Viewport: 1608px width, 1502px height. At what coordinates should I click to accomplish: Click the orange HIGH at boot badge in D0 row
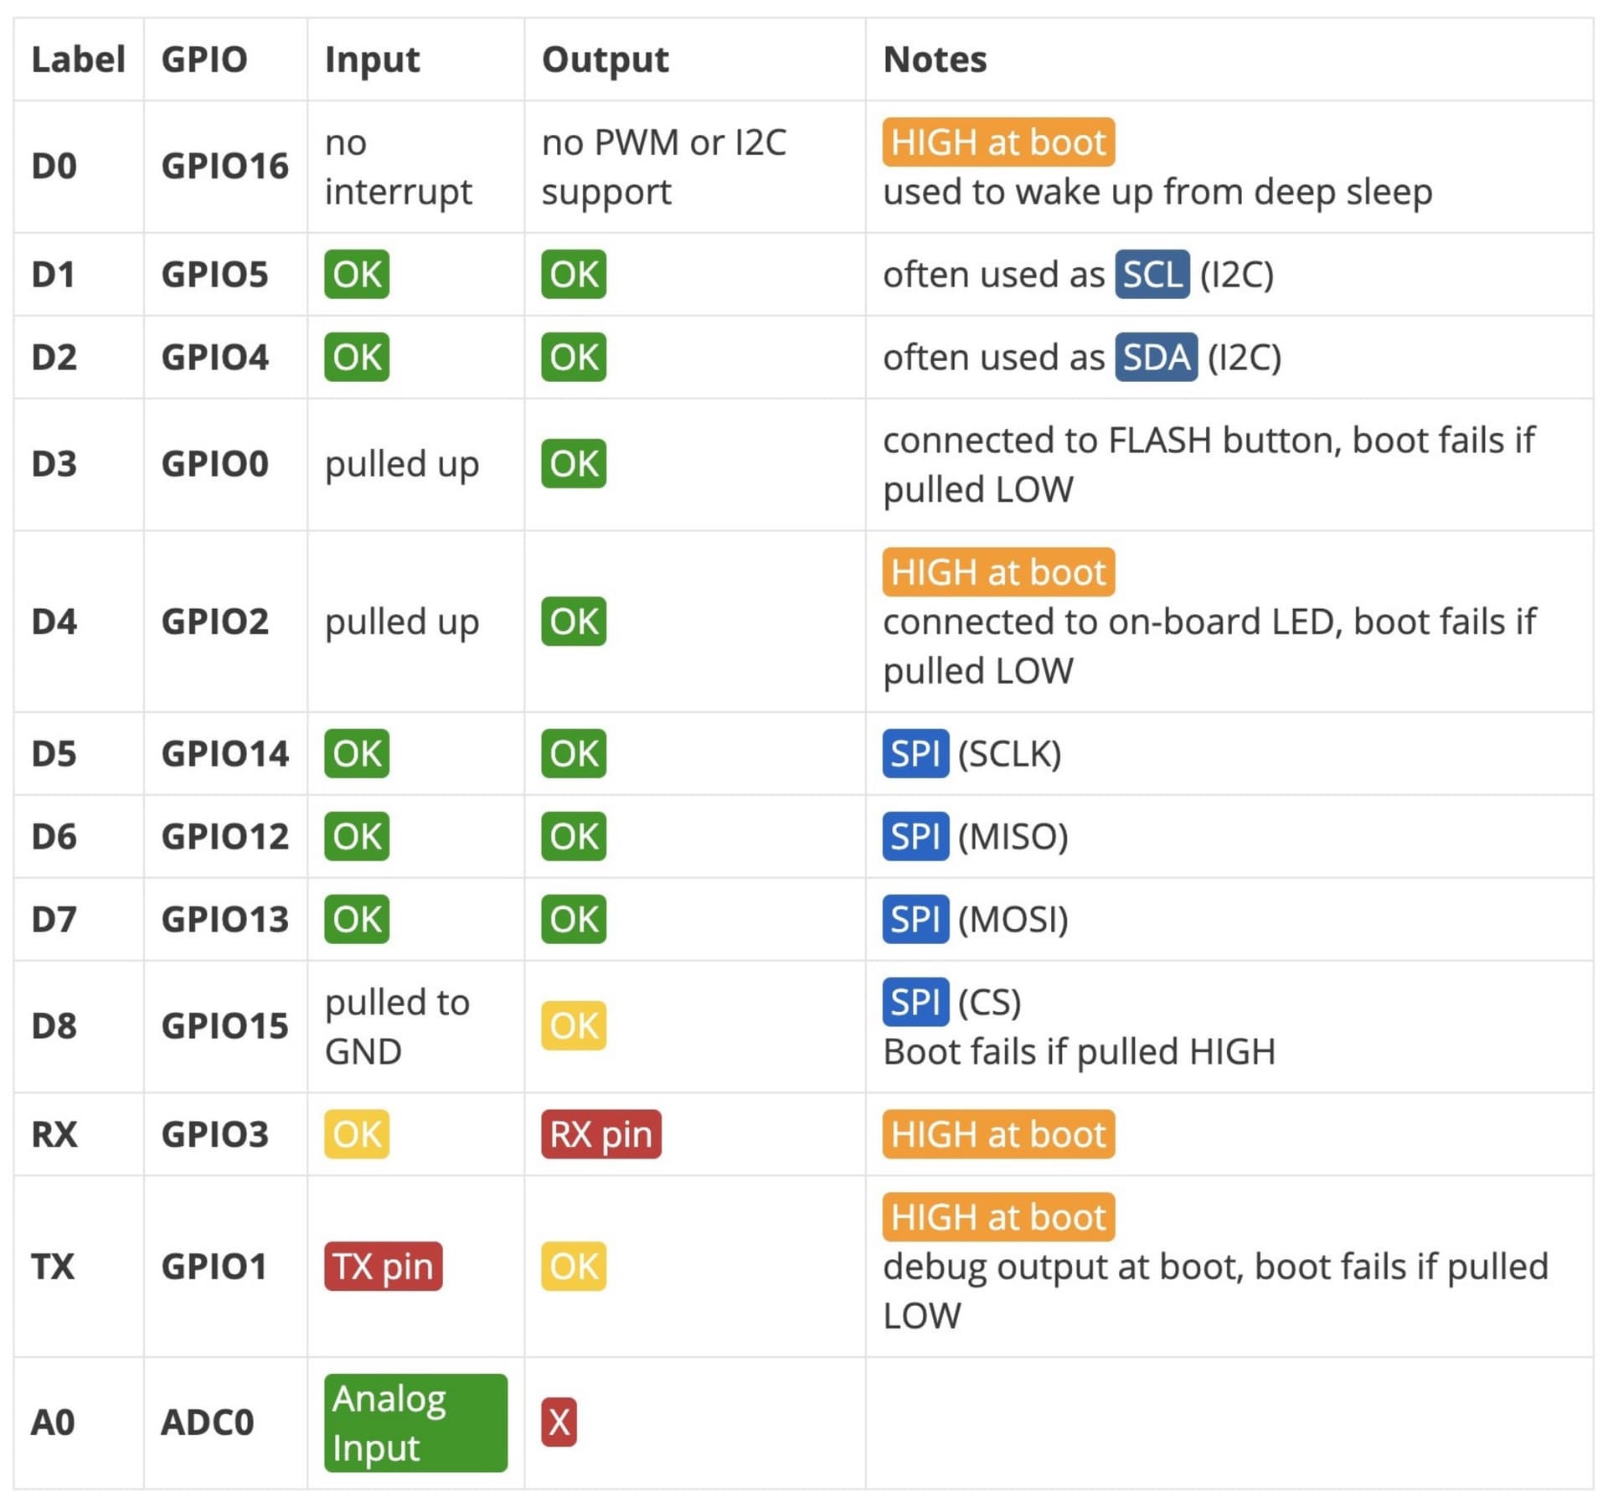click(998, 142)
